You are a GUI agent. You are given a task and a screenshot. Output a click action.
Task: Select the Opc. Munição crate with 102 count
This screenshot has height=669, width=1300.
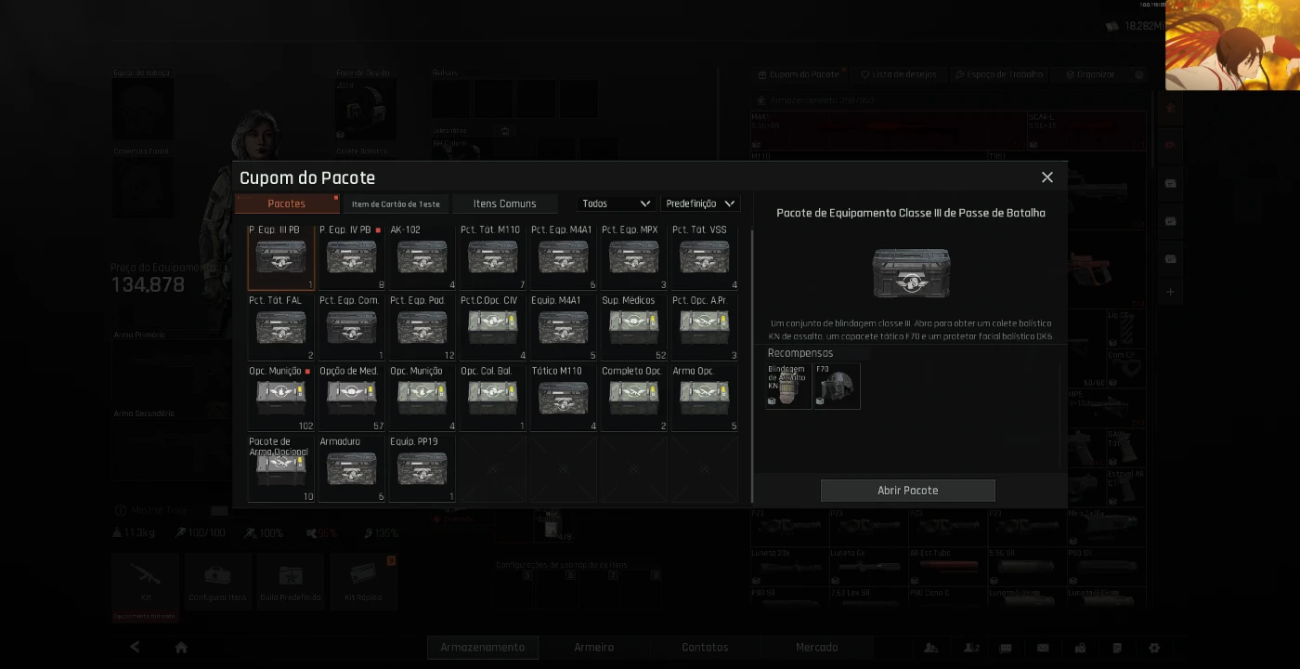tap(281, 399)
